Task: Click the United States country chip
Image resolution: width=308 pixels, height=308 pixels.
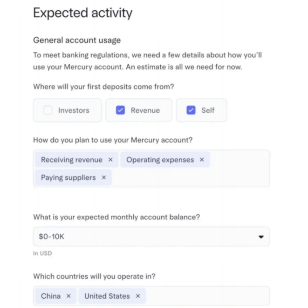Action: 107,296
